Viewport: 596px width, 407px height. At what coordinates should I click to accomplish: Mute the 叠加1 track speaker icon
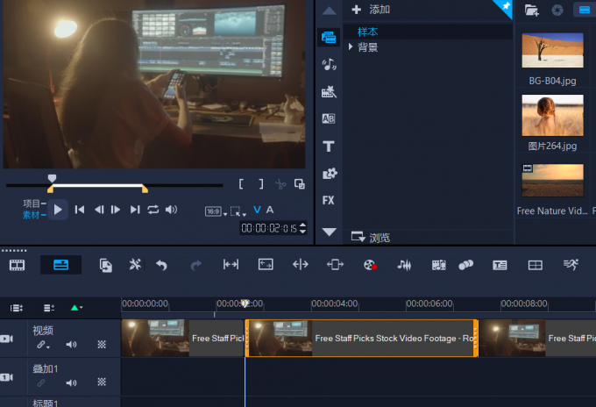(71, 382)
